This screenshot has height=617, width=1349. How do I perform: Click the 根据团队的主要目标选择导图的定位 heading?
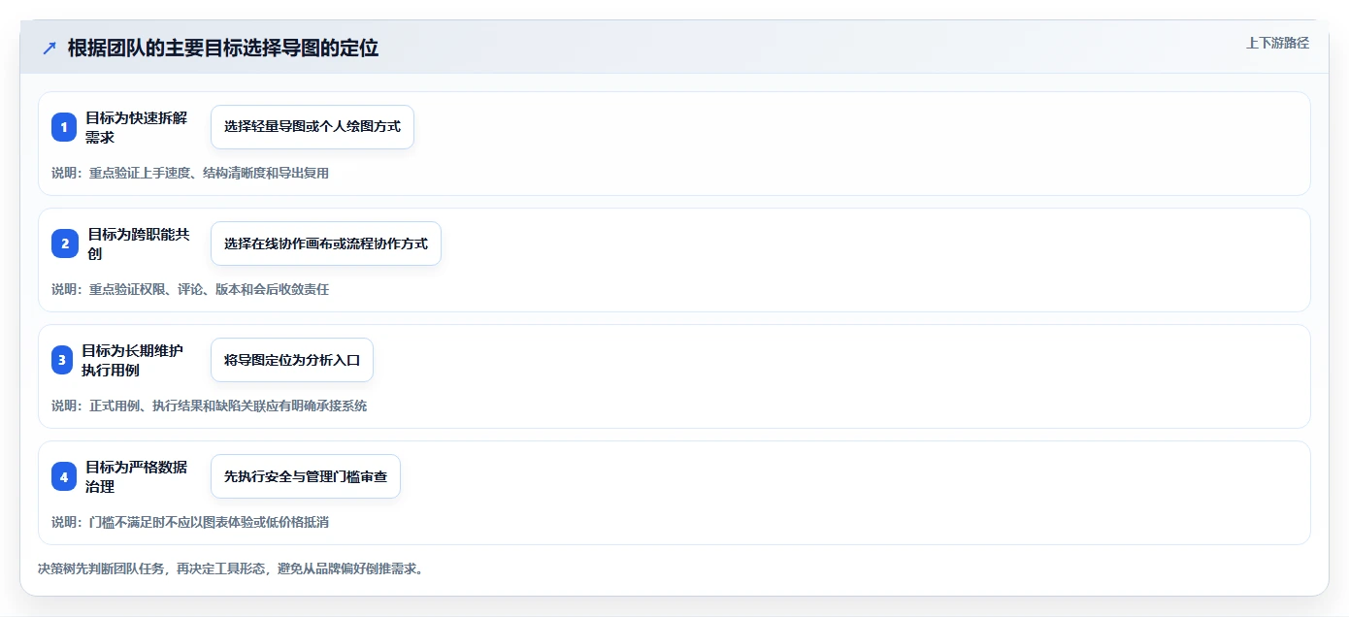pos(223,49)
